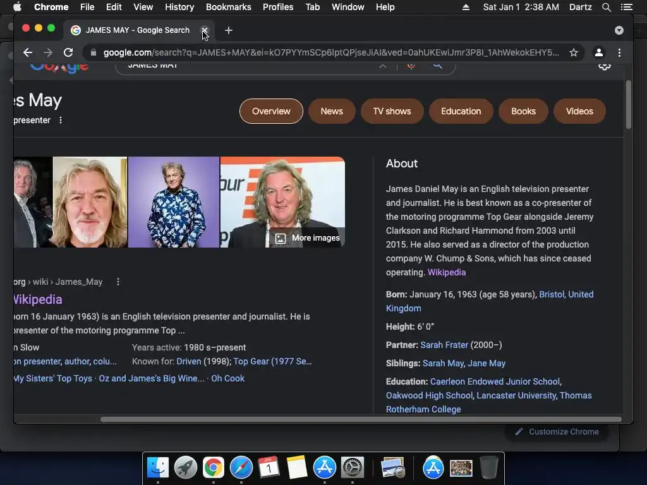Start voice search with the microphone icon
Image resolution: width=647 pixels, height=485 pixels.
click(411, 66)
